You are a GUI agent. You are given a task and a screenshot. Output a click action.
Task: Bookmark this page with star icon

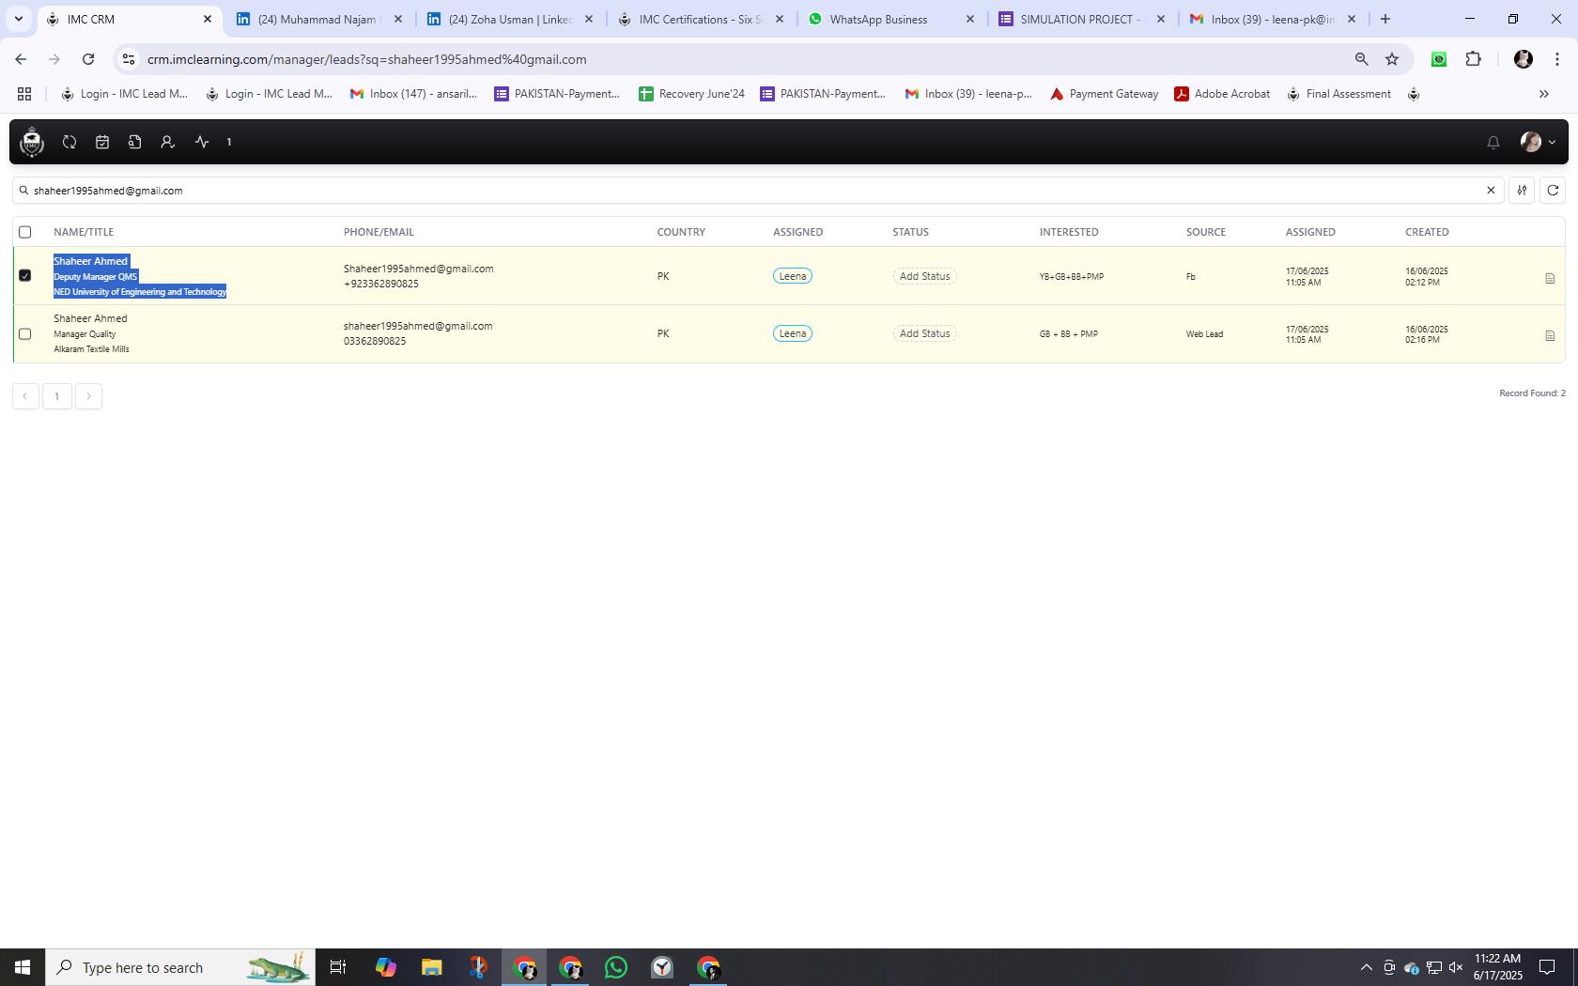click(1392, 59)
